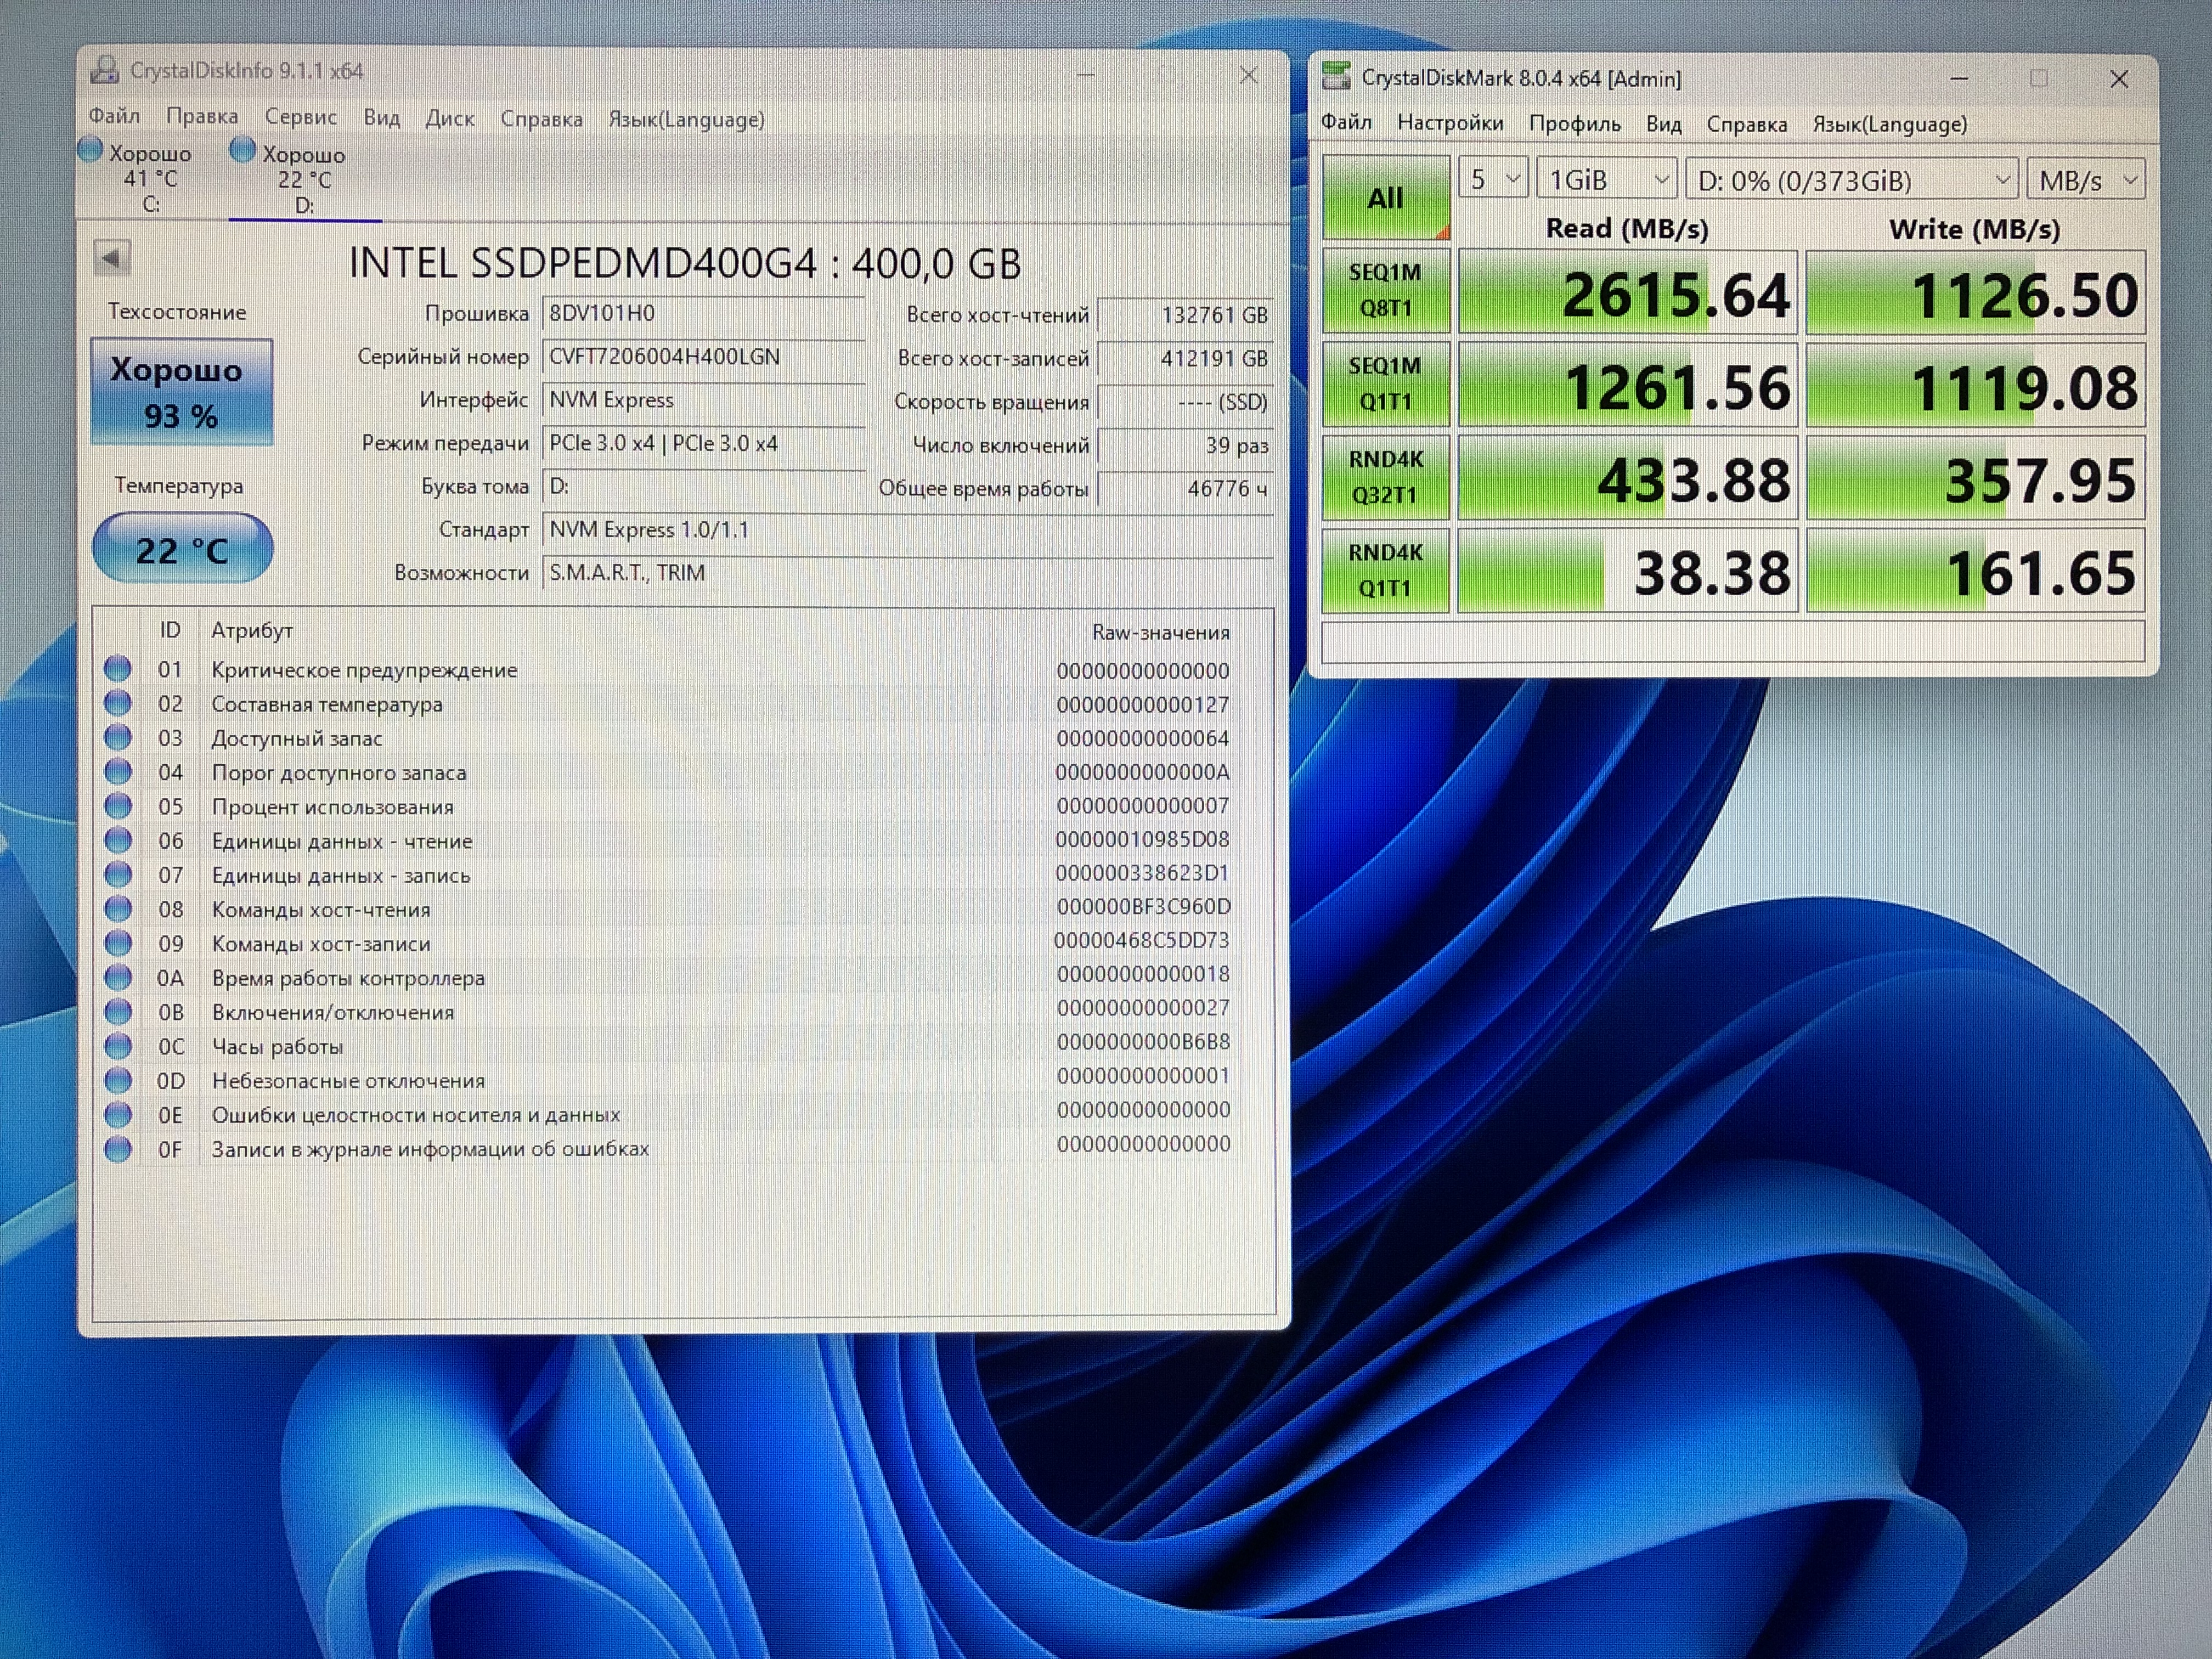Open the MB/s unit dropdown
This screenshot has width=2212, height=1659.
(2086, 181)
